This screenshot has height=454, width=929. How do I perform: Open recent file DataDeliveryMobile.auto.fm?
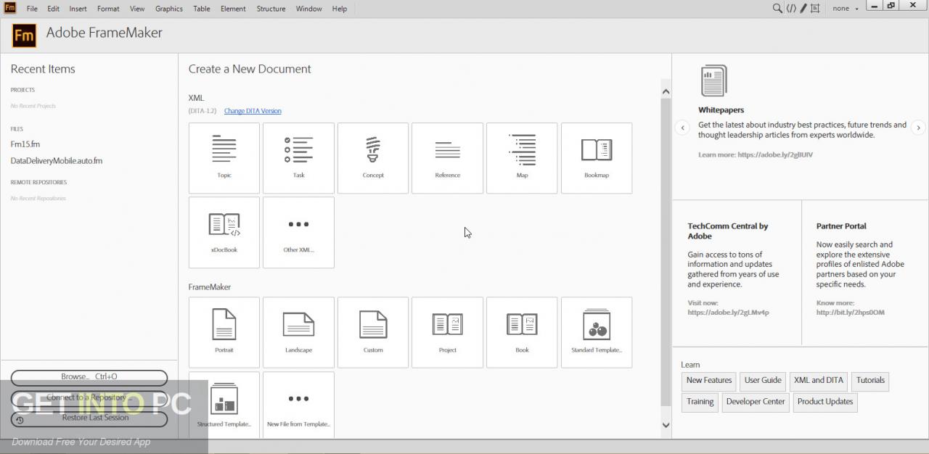(57, 161)
